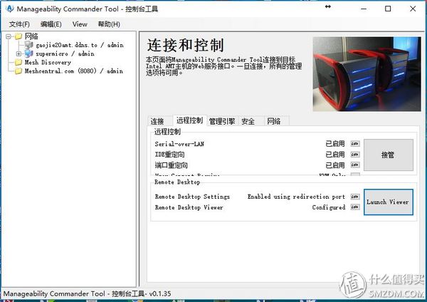Select supermicro / admin tree entry
Image resolution: width=427 pixels, height=302 pixels.
tap(65, 53)
